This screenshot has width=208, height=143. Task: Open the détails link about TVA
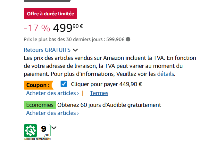[166, 74]
